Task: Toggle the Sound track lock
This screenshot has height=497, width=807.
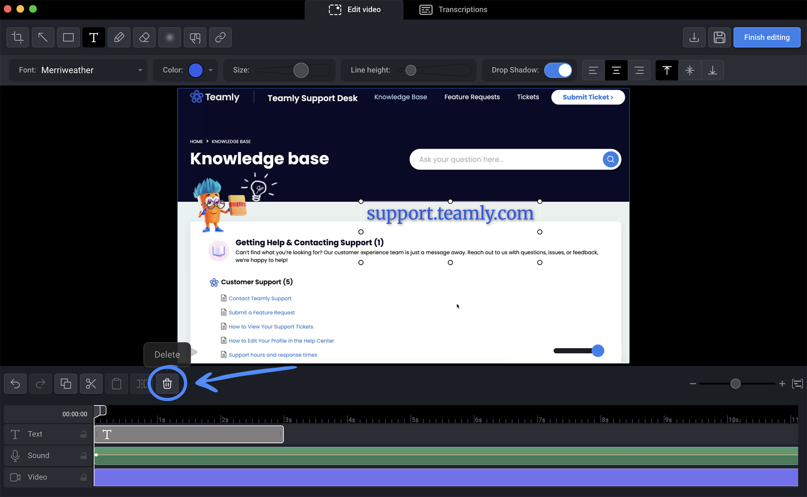Action: click(83, 456)
